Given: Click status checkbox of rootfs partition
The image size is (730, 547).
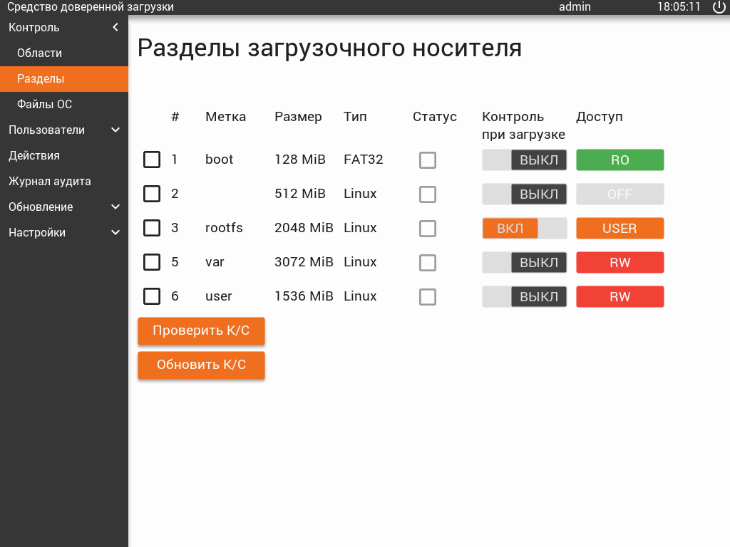Looking at the screenshot, I should [428, 229].
